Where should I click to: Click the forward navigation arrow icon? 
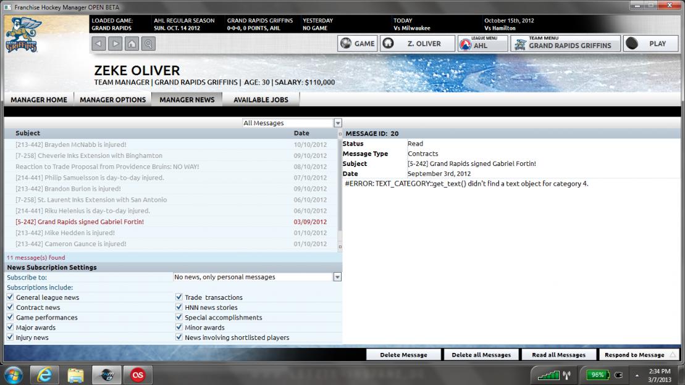(x=116, y=44)
